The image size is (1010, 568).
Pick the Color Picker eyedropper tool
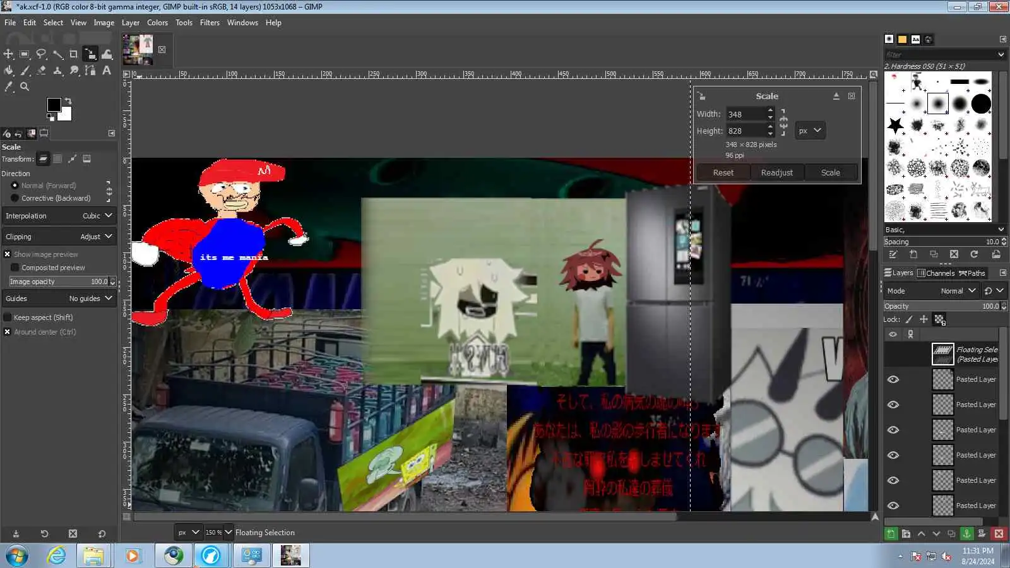click(x=8, y=87)
